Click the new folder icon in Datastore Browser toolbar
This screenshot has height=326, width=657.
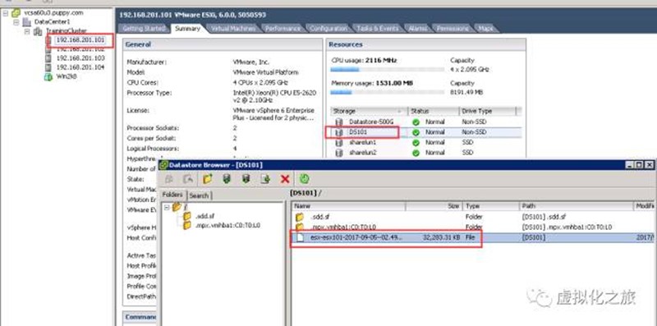[x=207, y=179]
